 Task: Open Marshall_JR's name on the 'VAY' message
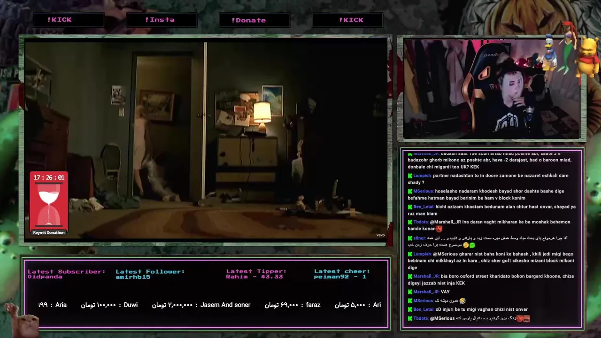click(426, 292)
